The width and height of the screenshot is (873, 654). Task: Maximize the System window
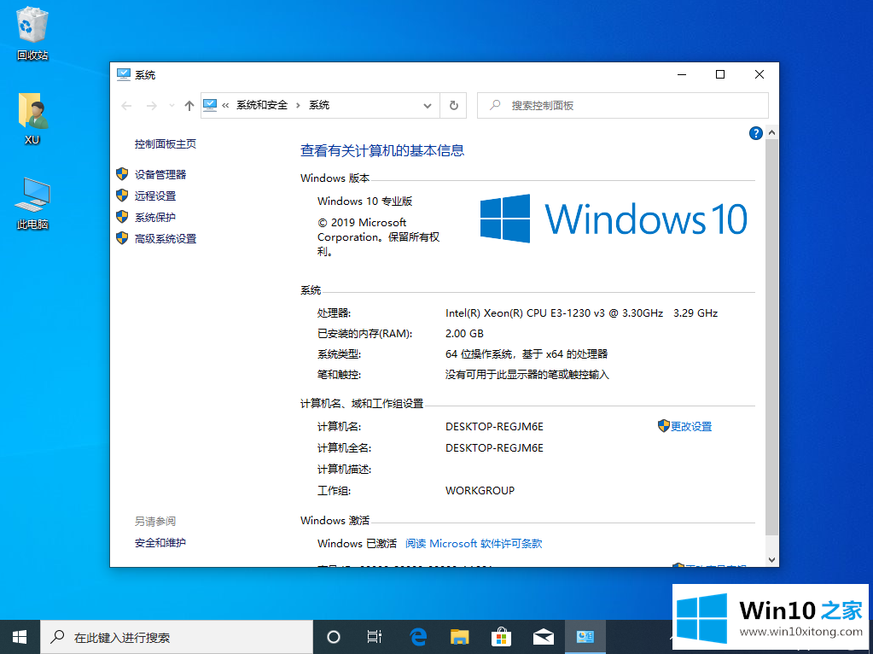tap(720, 74)
